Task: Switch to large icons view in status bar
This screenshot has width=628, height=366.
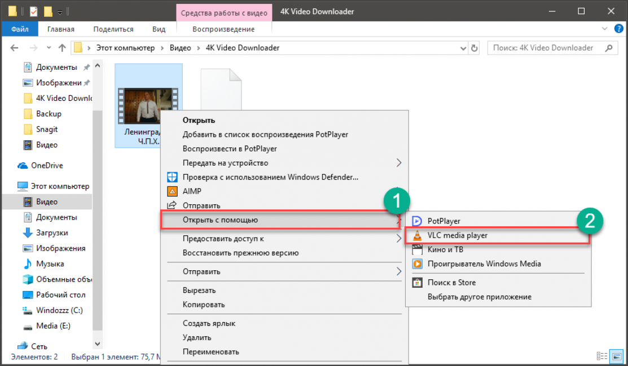Action: (617, 356)
